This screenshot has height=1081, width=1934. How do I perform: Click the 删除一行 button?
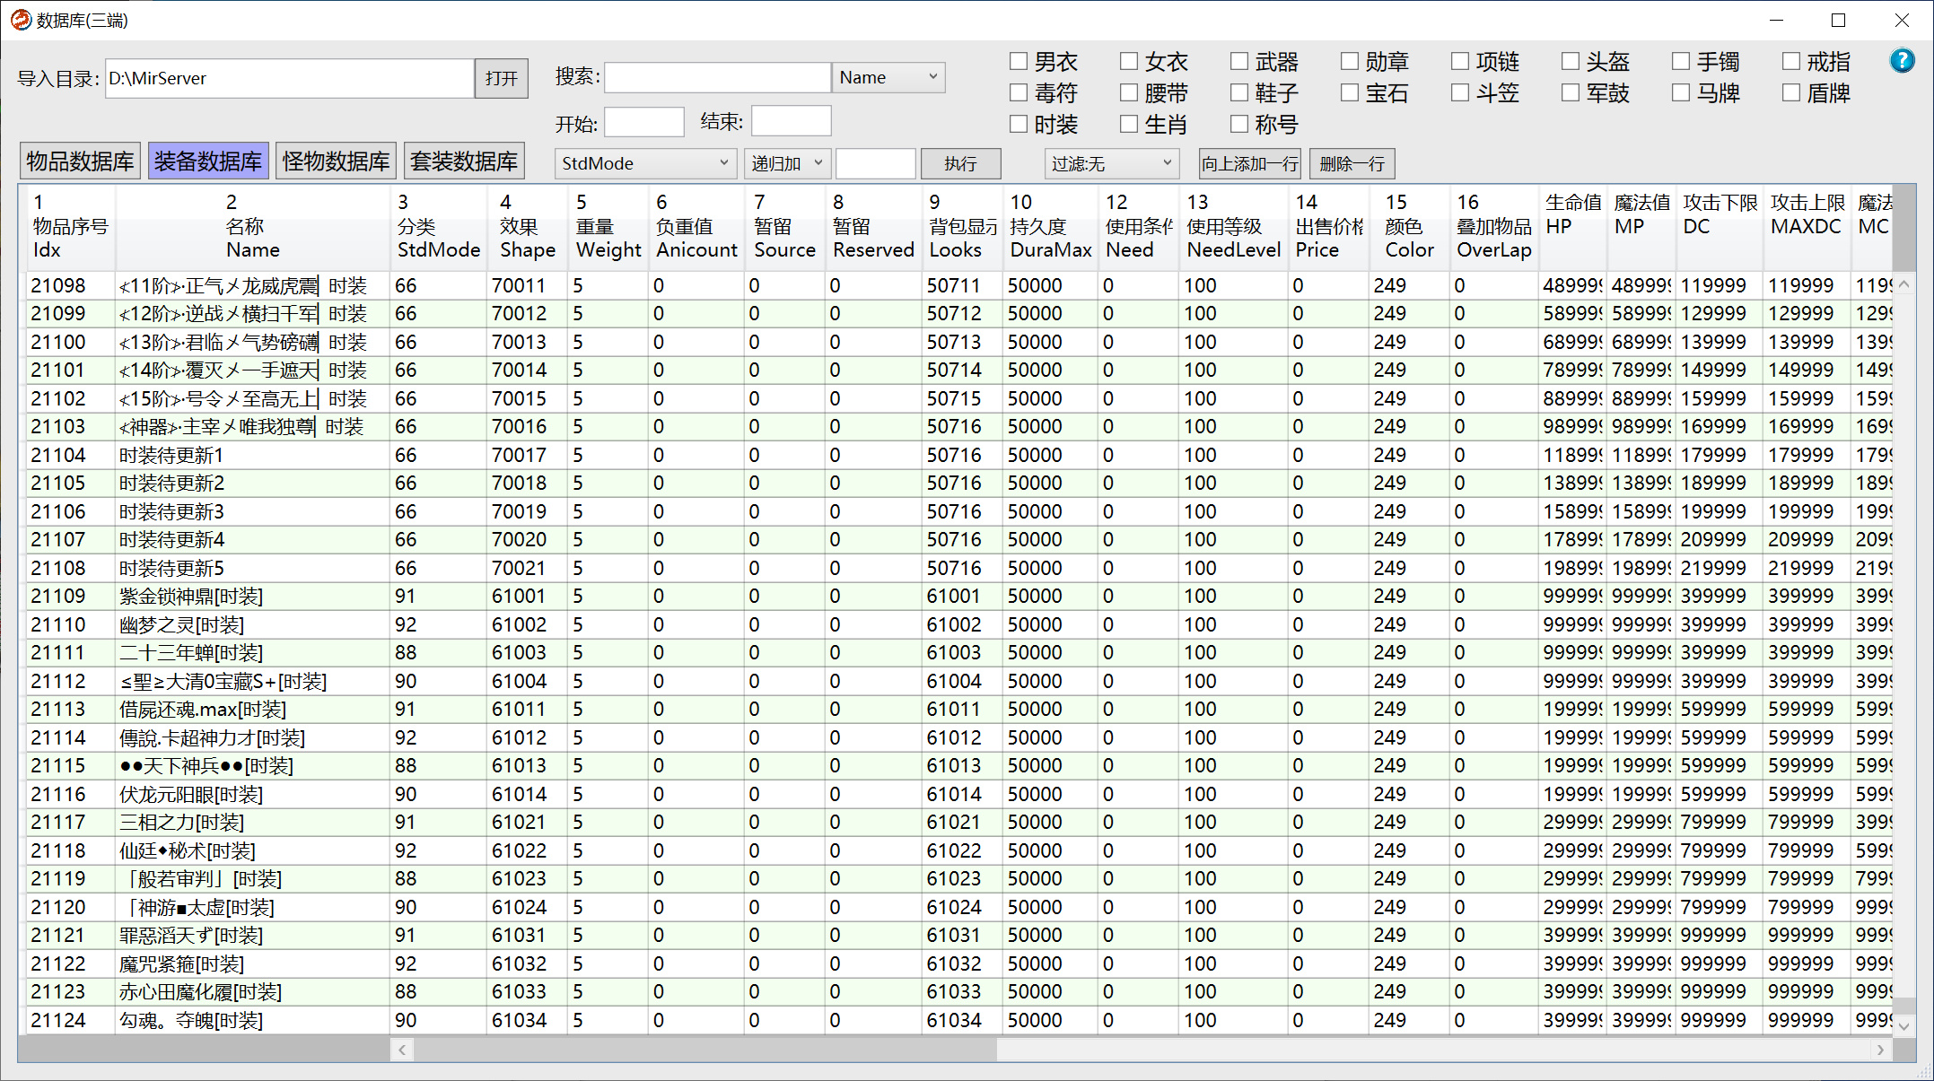1352,163
